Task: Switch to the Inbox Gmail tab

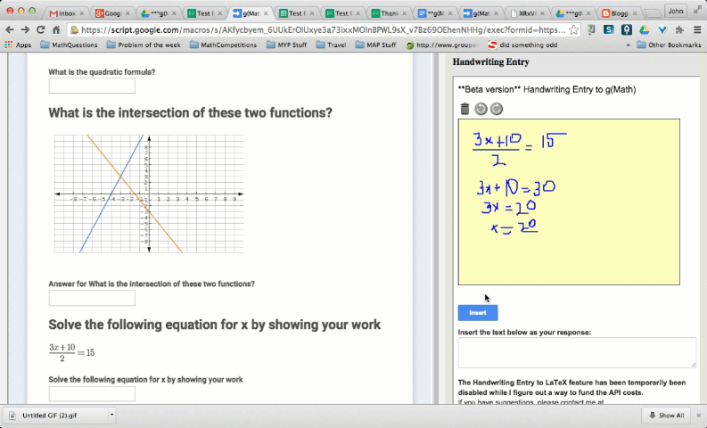Action: point(66,13)
